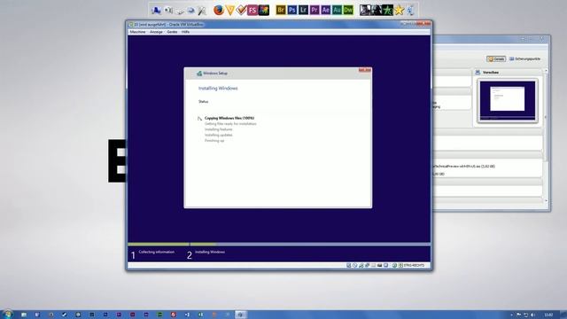The image size is (567, 319).
Task: Click STRG-RECHTS host key indicator
Action: [x=414, y=266]
